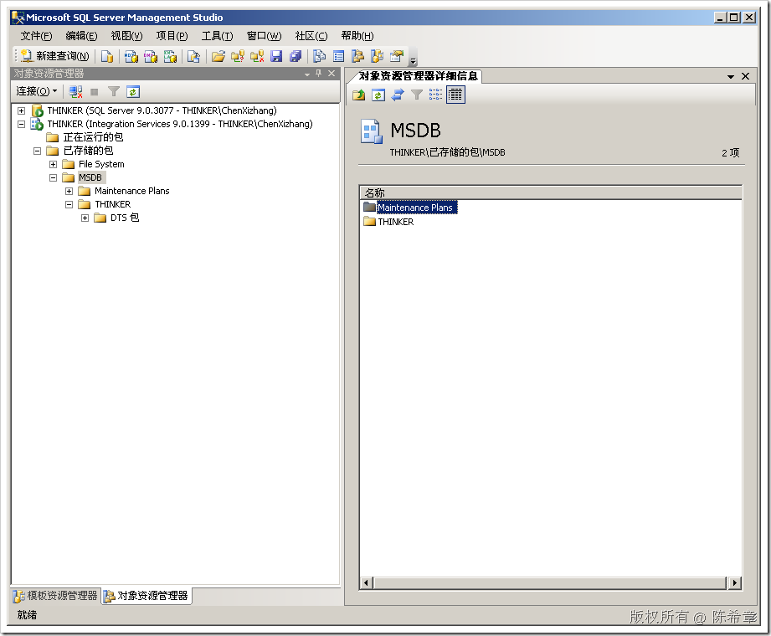This screenshot has width=771, height=636.
Task: Open the 连接(O) connect dropdown
Action: [36, 91]
